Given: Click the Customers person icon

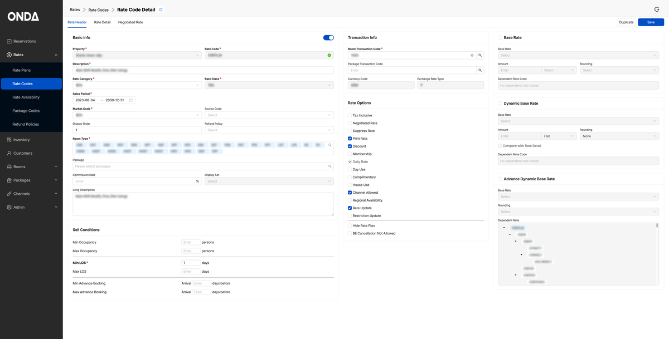Looking at the screenshot, I should coord(9,153).
